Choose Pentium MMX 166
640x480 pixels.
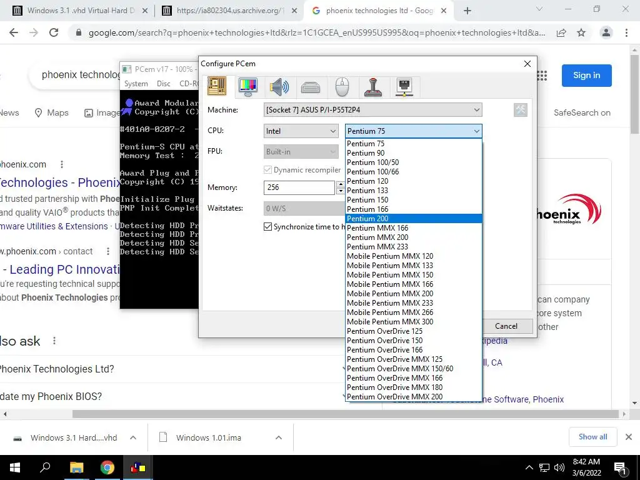point(414,228)
